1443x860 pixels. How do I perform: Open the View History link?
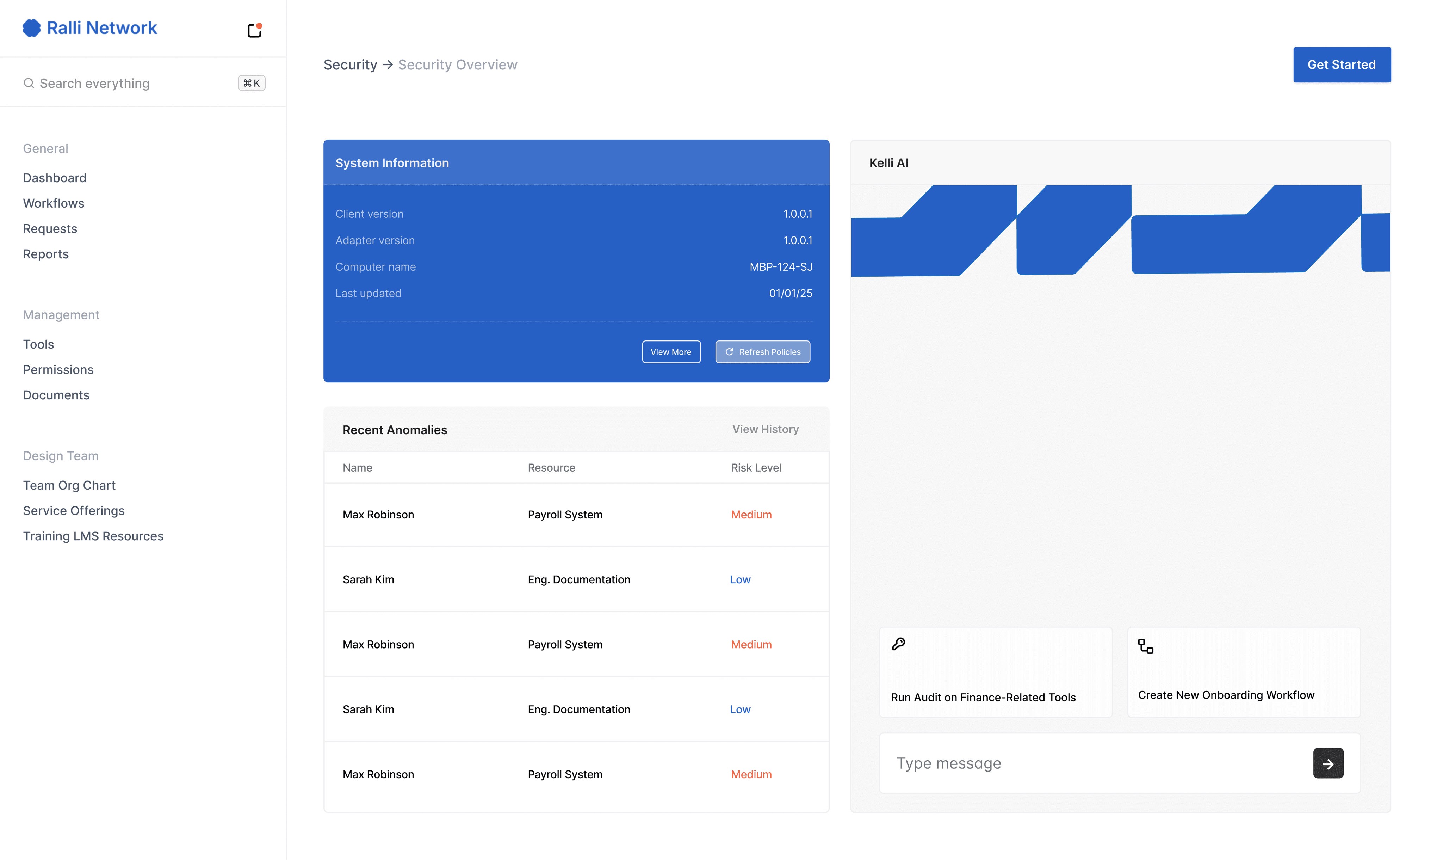pyautogui.click(x=765, y=429)
